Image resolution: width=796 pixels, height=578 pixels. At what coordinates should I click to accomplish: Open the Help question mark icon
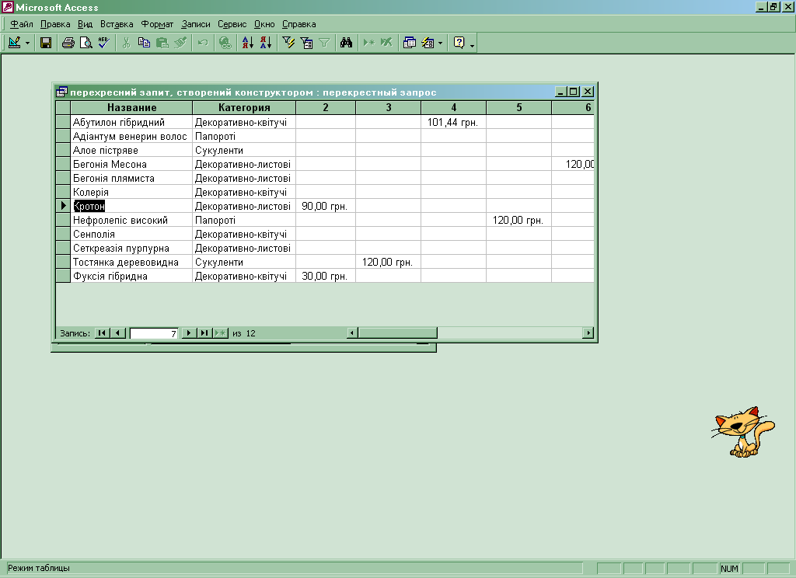(x=459, y=43)
